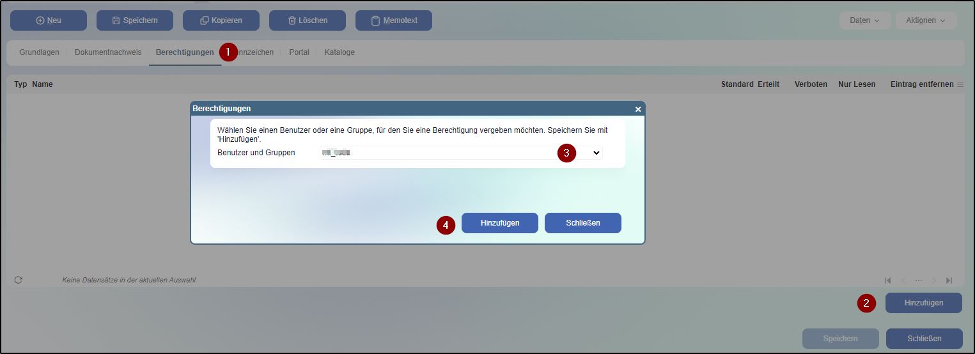The width and height of the screenshot is (975, 354).
Task: Click the Typ column header
Action: tap(20, 84)
